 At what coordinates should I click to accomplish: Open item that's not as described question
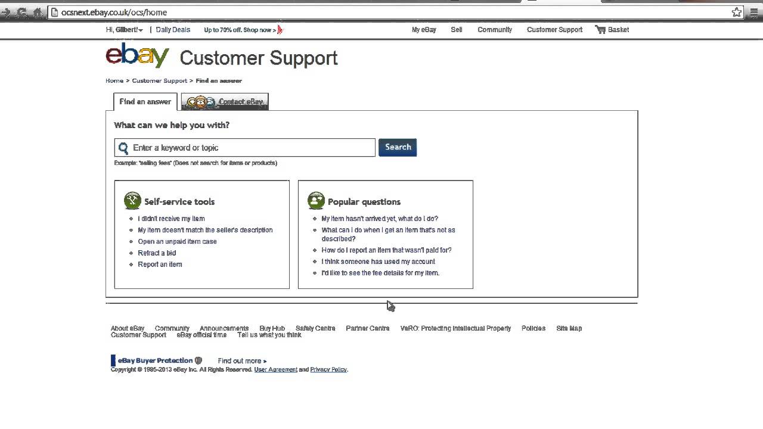388,234
